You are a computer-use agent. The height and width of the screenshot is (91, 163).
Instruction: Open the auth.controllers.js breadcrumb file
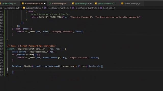33,8
